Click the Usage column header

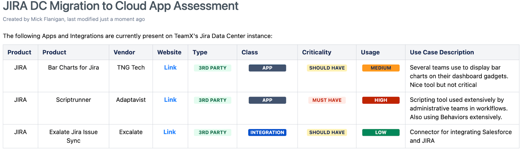coord(370,52)
